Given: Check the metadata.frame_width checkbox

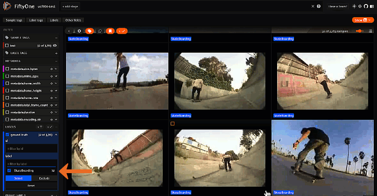Looking at the screenshot, I should (7, 84).
